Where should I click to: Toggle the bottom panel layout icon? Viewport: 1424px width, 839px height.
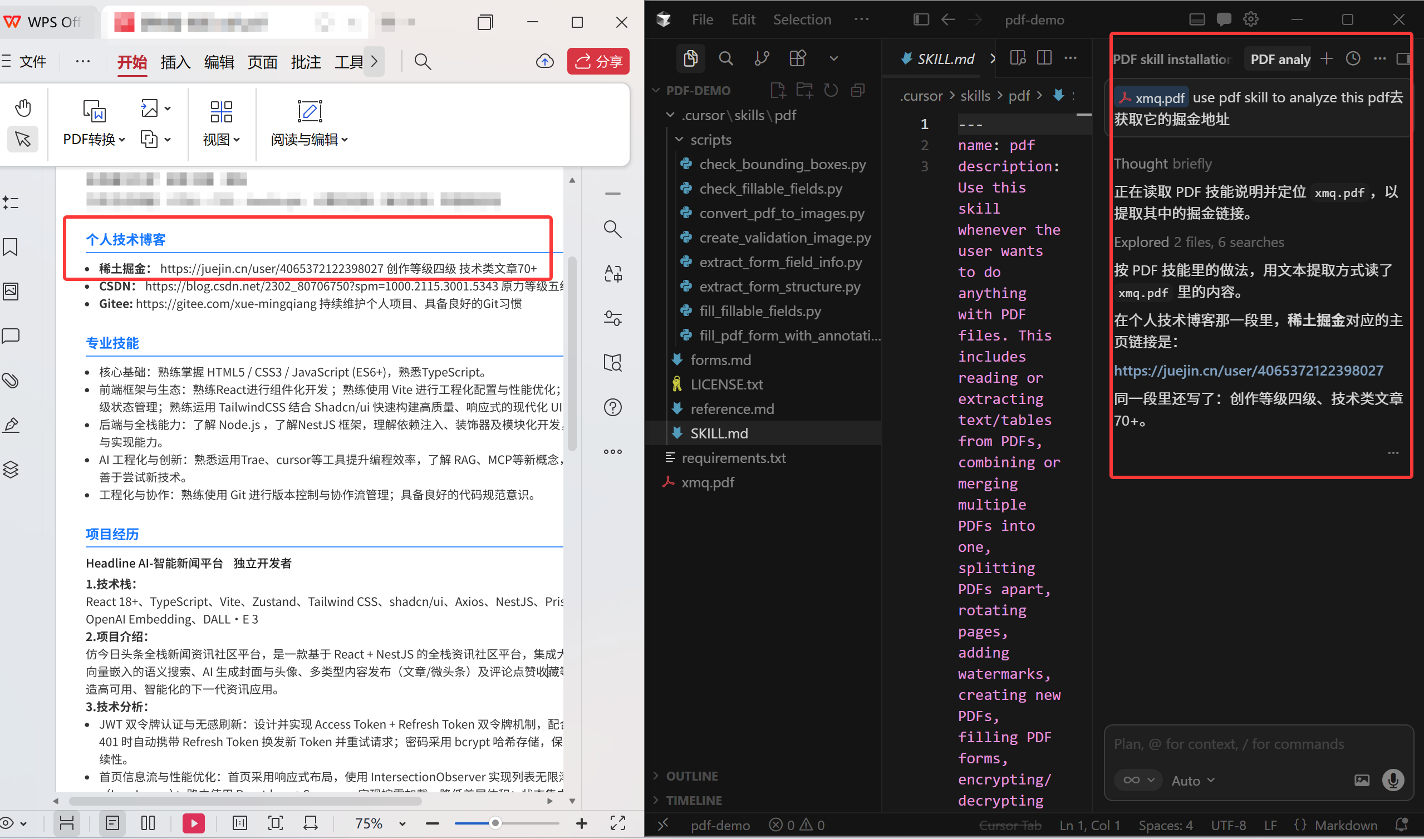click(1197, 20)
